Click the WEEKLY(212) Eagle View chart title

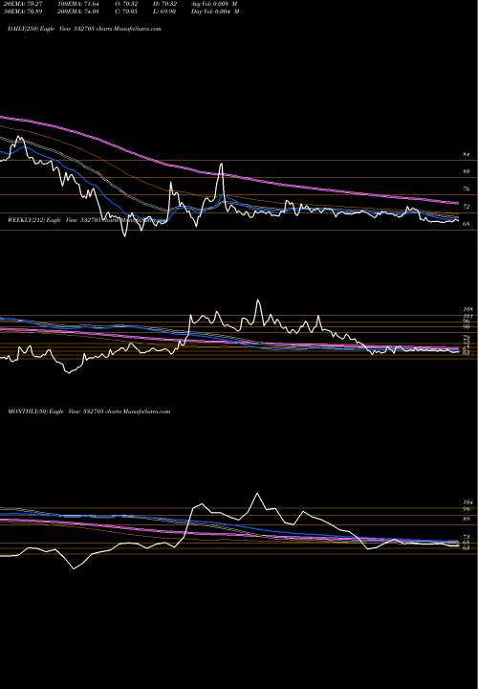[87, 220]
